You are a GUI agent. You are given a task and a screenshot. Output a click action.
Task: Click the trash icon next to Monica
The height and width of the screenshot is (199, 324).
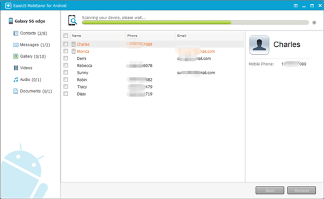pos(73,51)
